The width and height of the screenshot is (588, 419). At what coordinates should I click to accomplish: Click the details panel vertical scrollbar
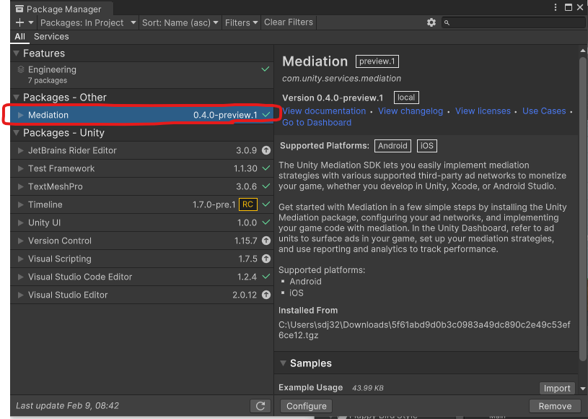pyautogui.click(x=582, y=208)
